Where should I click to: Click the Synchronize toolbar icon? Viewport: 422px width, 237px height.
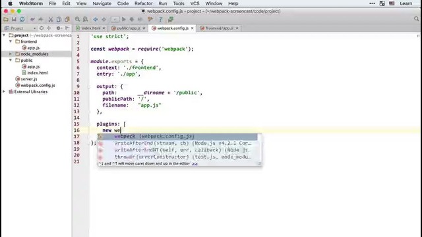point(22,19)
